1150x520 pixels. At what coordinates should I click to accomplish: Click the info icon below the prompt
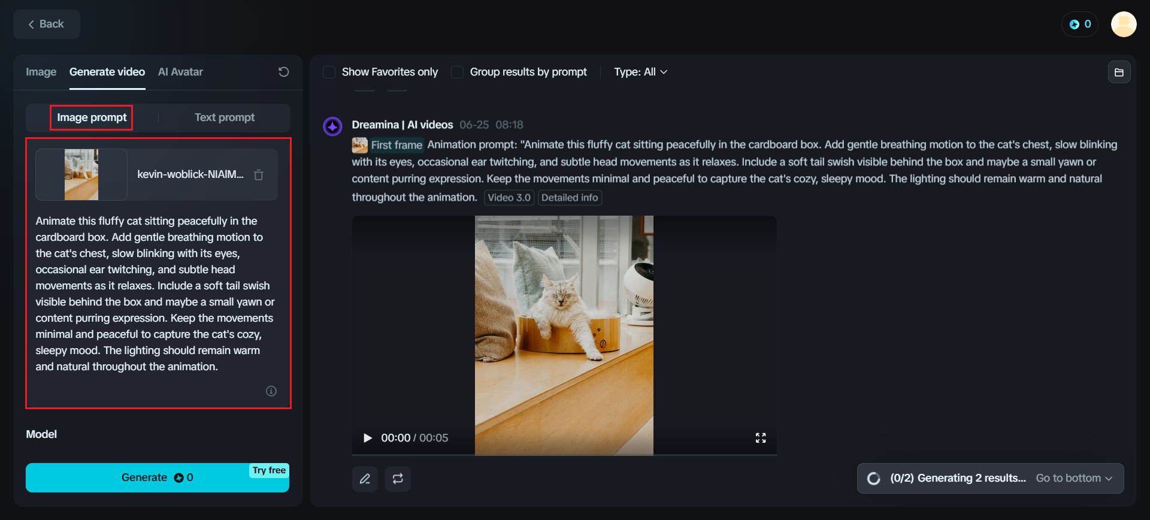[271, 391]
